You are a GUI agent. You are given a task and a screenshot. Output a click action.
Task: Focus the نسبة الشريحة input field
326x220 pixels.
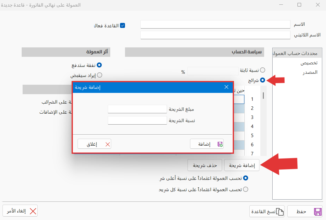[137, 120]
